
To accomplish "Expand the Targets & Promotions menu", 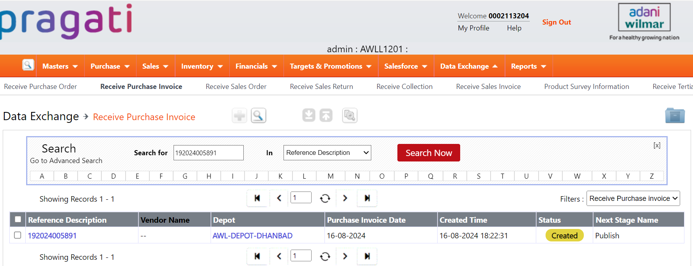I will pos(330,66).
